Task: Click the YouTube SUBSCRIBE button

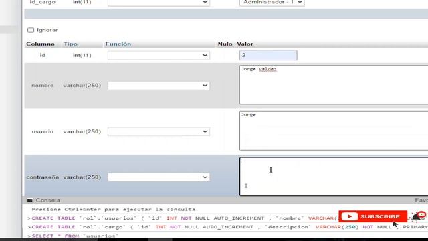Action: 373,216
